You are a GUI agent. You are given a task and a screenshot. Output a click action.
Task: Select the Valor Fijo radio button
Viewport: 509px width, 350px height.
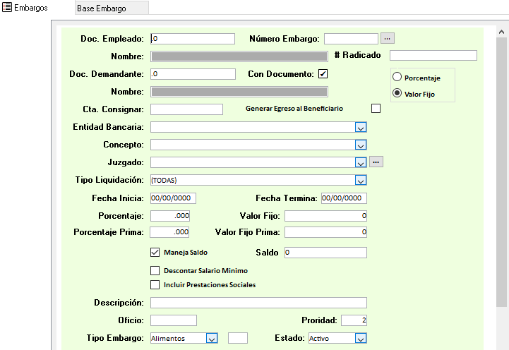[x=397, y=93]
